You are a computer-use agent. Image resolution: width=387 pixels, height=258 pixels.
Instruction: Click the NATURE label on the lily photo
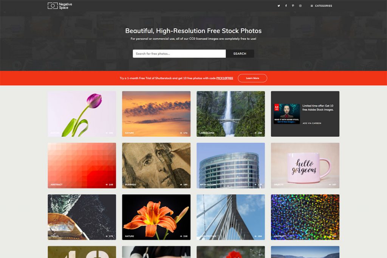[129, 236]
